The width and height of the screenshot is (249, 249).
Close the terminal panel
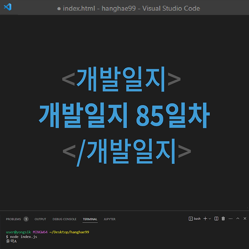245,218
